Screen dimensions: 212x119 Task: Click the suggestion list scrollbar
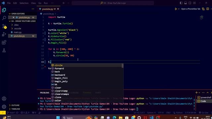pos(123,66)
